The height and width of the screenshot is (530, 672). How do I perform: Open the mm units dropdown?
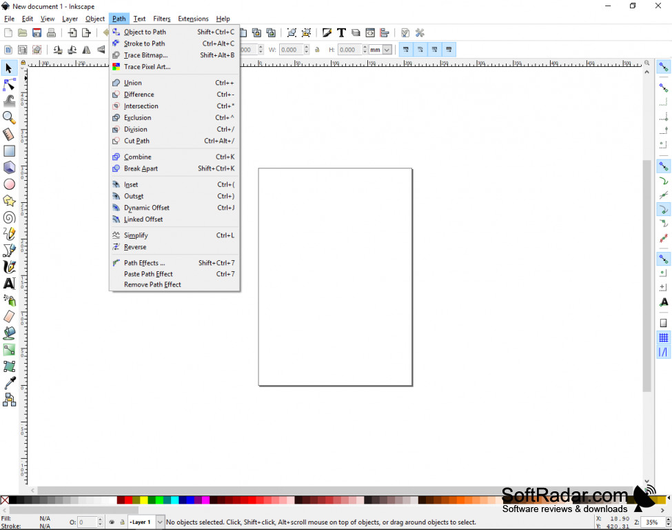tap(387, 50)
